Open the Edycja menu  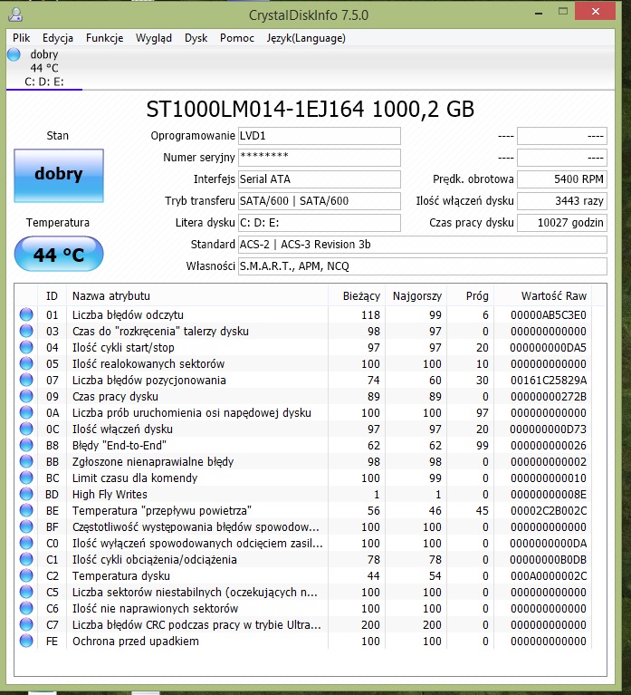pyautogui.click(x=58, y=38)
